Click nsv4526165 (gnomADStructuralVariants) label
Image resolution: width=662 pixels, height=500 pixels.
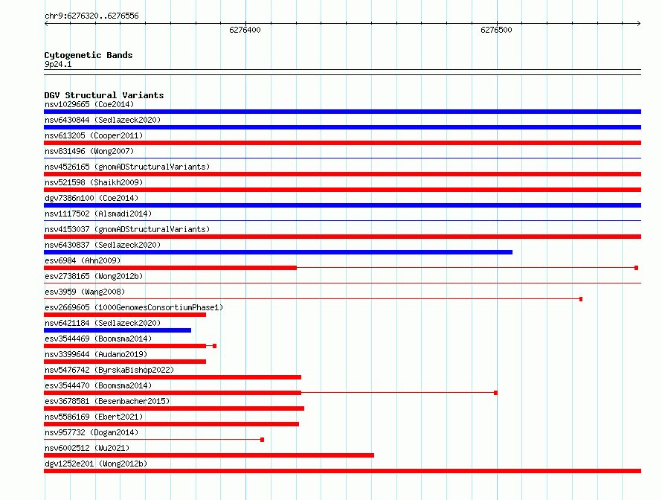(x=127, y=167)
